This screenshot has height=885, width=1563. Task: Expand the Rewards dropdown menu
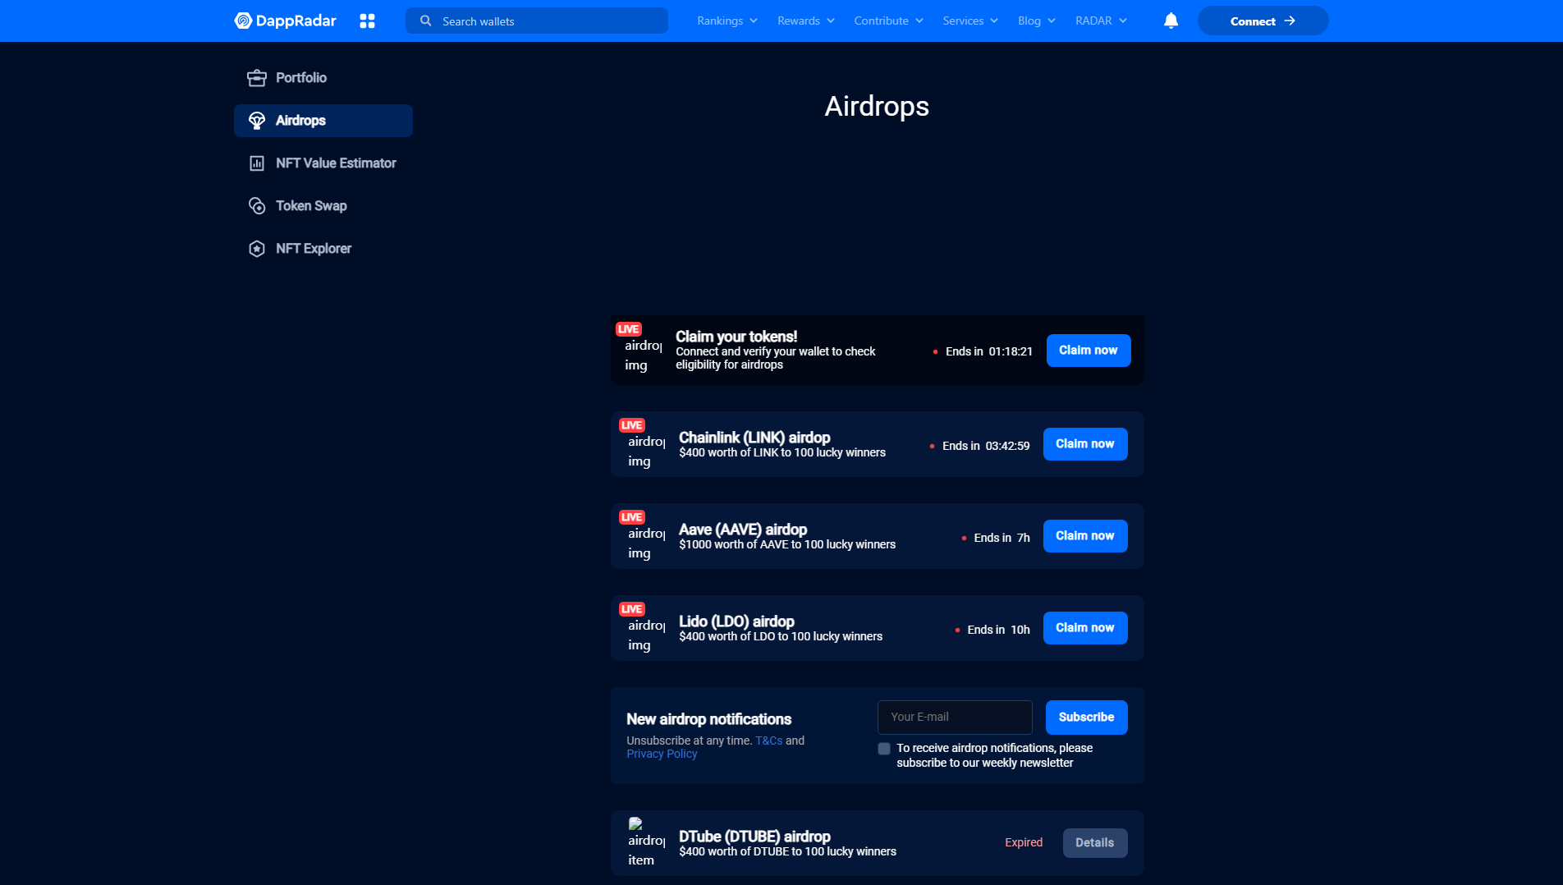[x=806, y=21]
